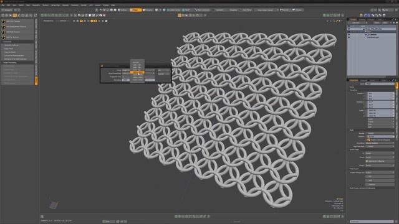Click first orange viewport display toggle icon
Viewport: 399px width, 224px height.
[81, 21]
